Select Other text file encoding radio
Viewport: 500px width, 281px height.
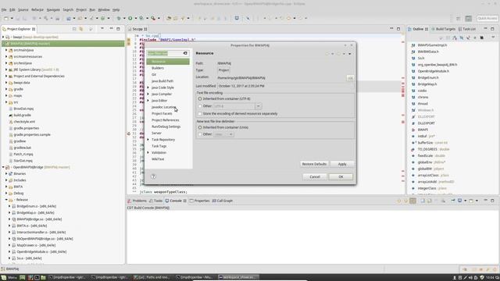[x=200, y=106]
